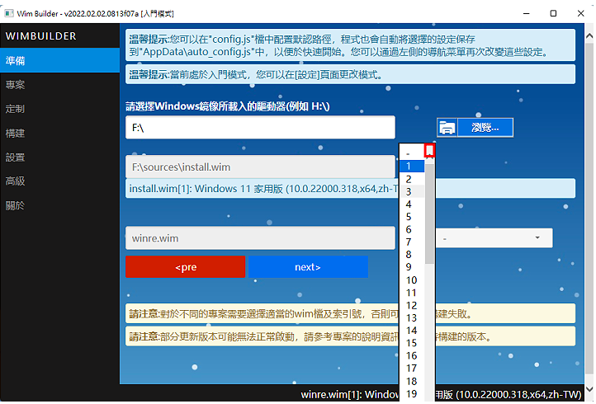This screenshot has height=404, width=596.
Task: Select index 11 in the list
Action: pyautogui.click(x=412, y=293)
